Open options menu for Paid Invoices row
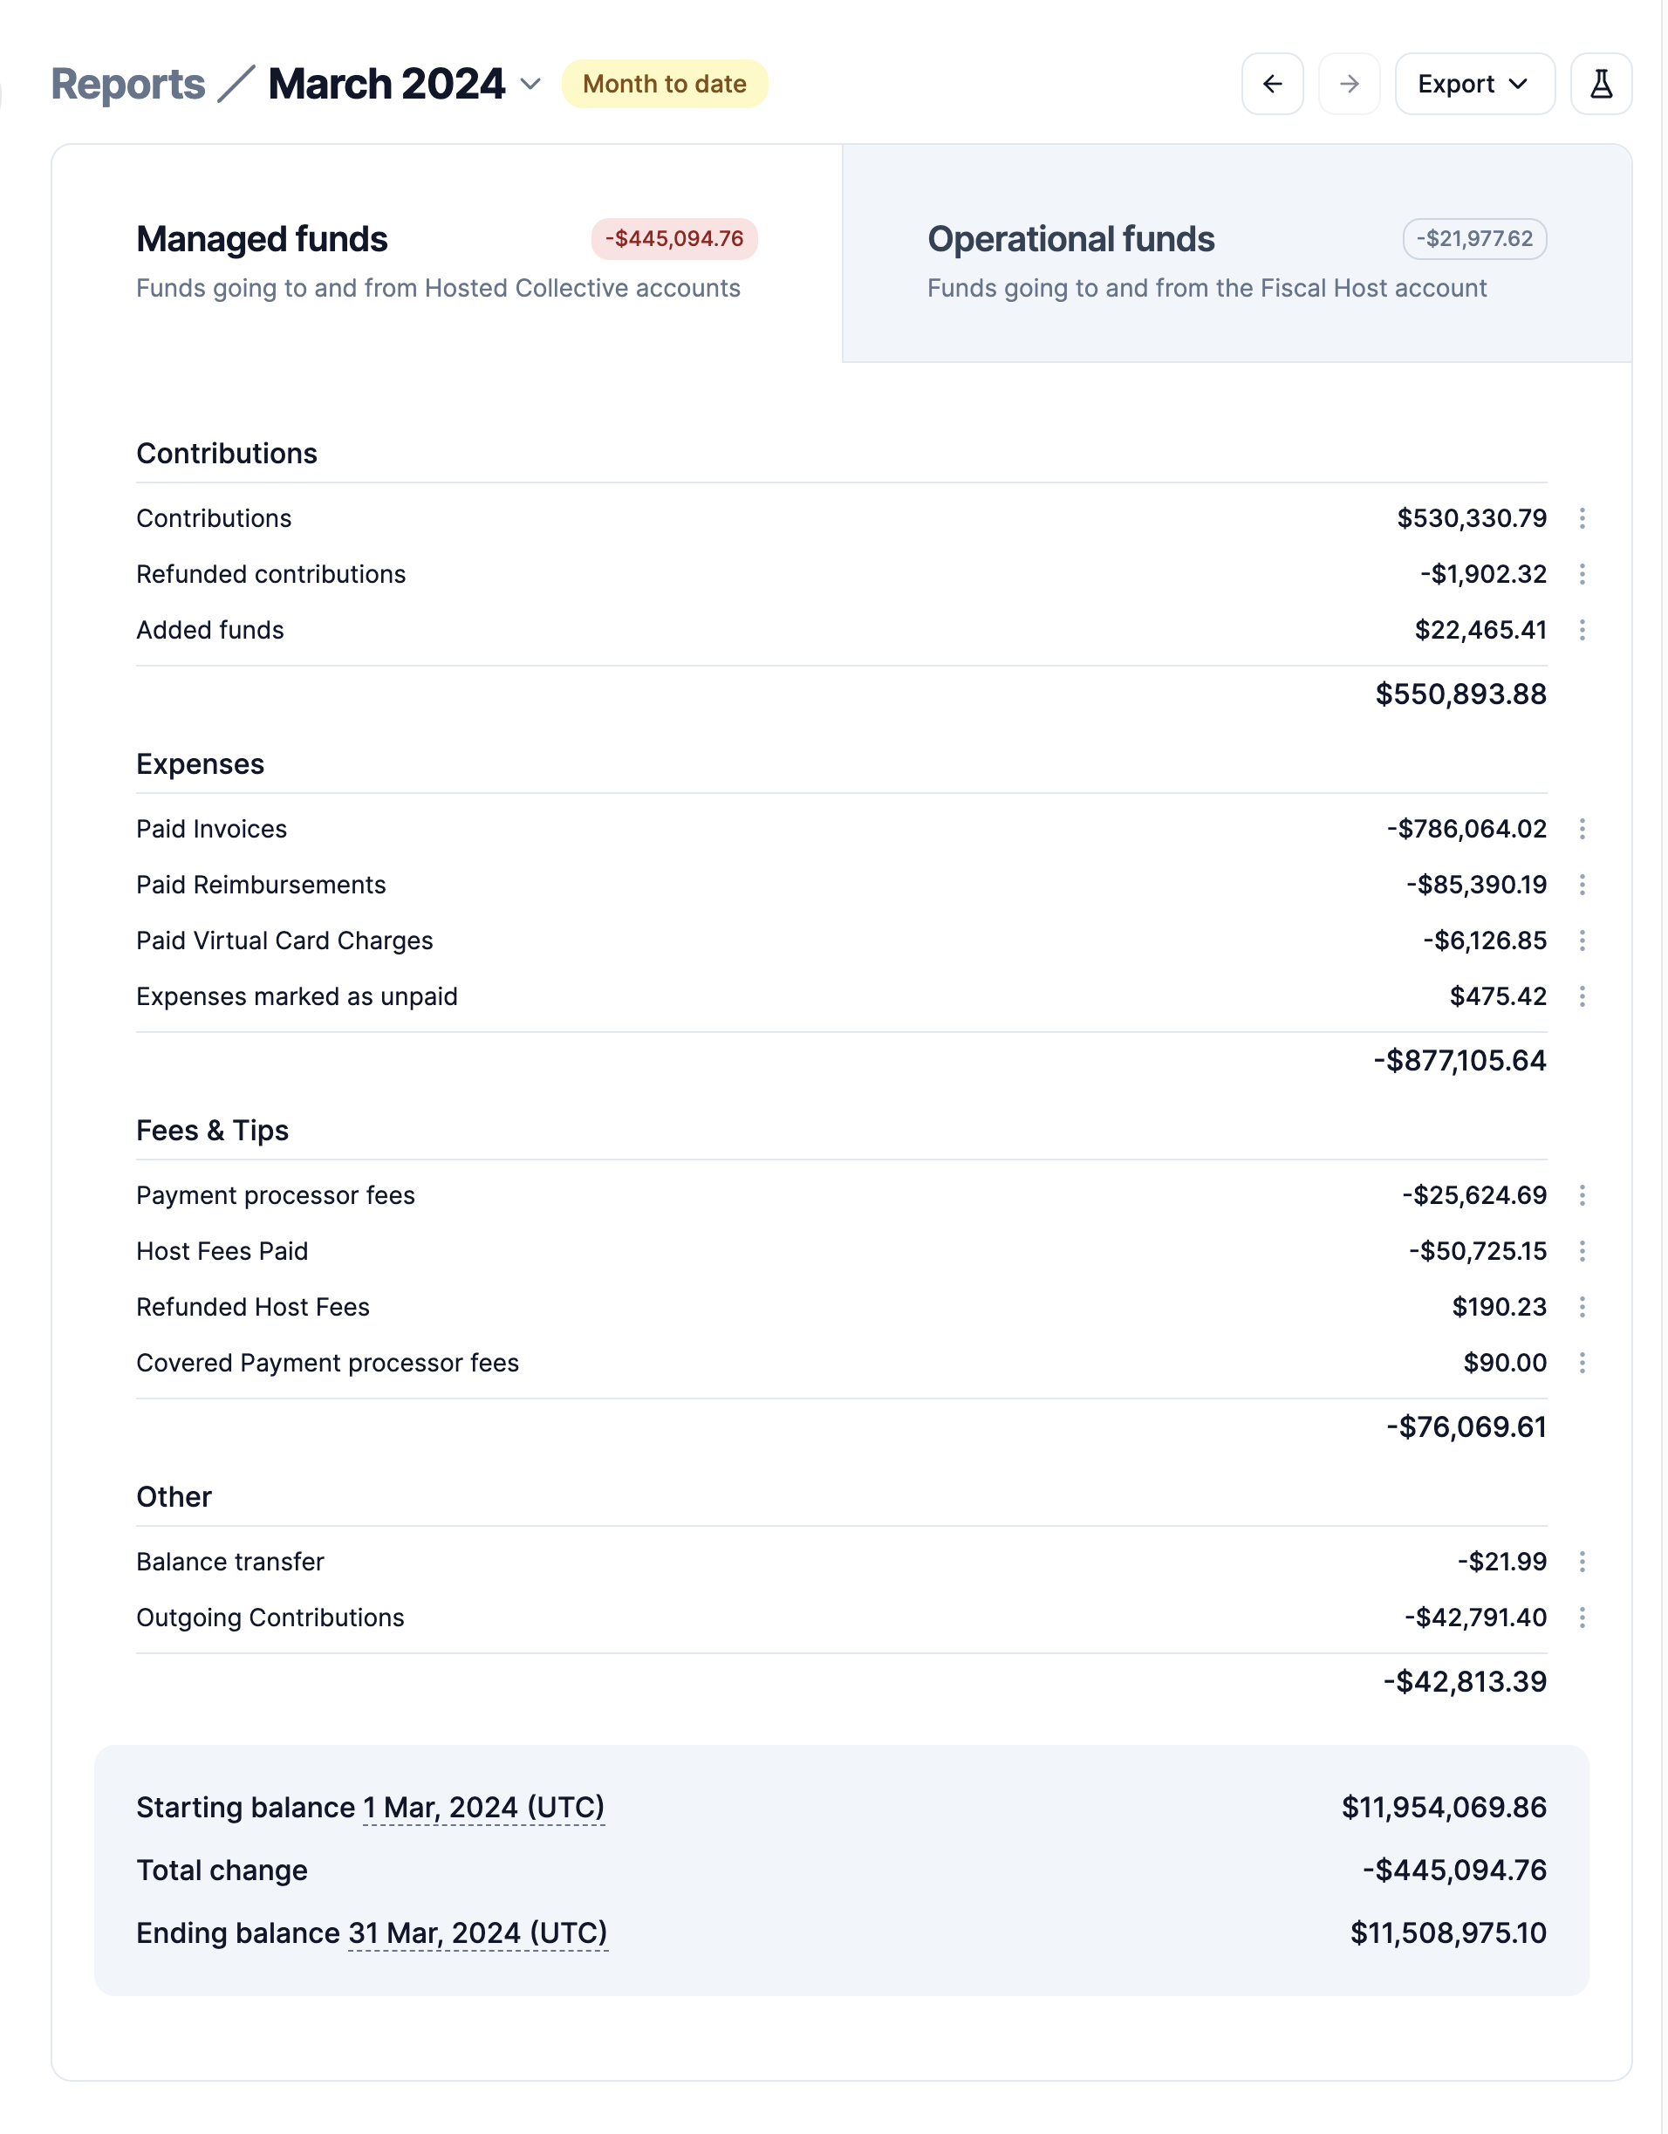This screenshot has height=2134, width=1668. click(x=1581, y=829)
